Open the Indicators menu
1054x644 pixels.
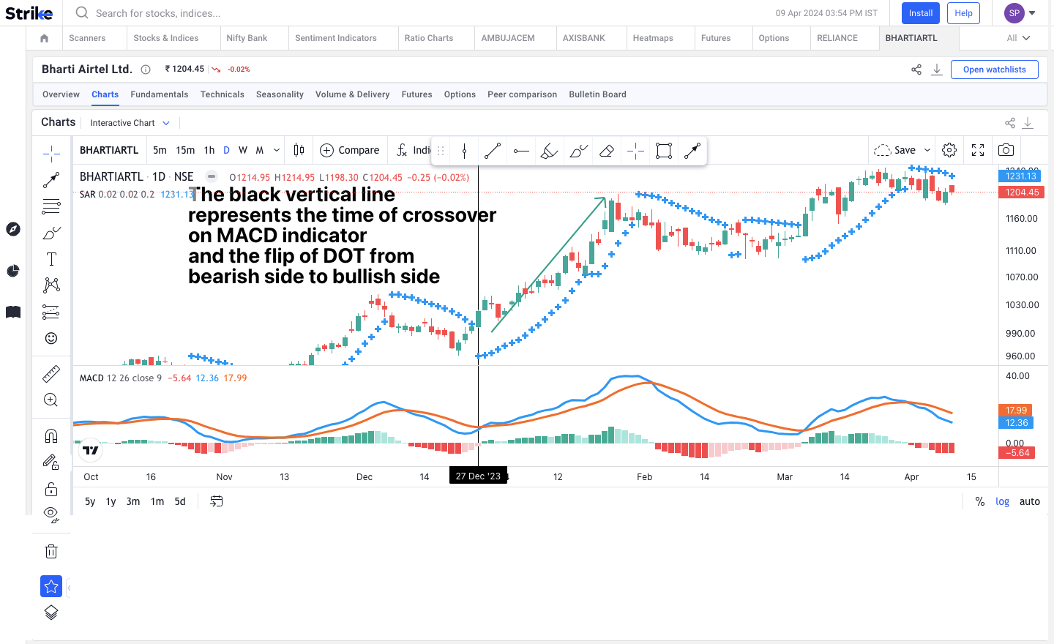[x=414, y=150]
